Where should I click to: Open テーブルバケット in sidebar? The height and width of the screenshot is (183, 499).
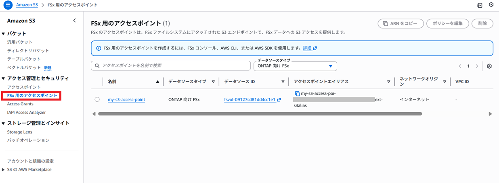(x=24, y=59)
